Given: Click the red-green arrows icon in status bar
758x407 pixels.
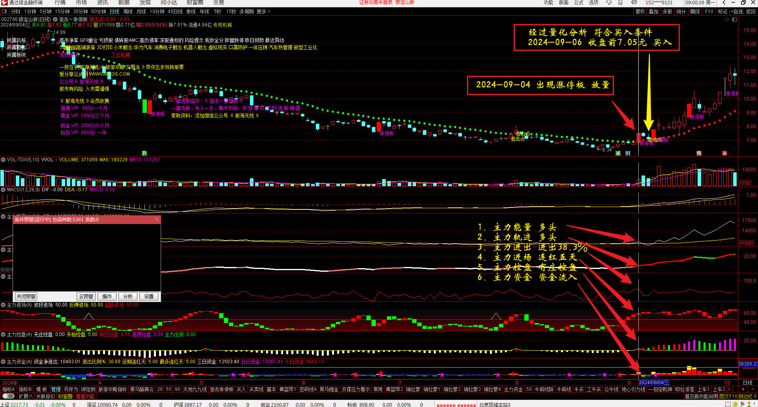Looking at the screenshot, I should [x=749, y=404].
